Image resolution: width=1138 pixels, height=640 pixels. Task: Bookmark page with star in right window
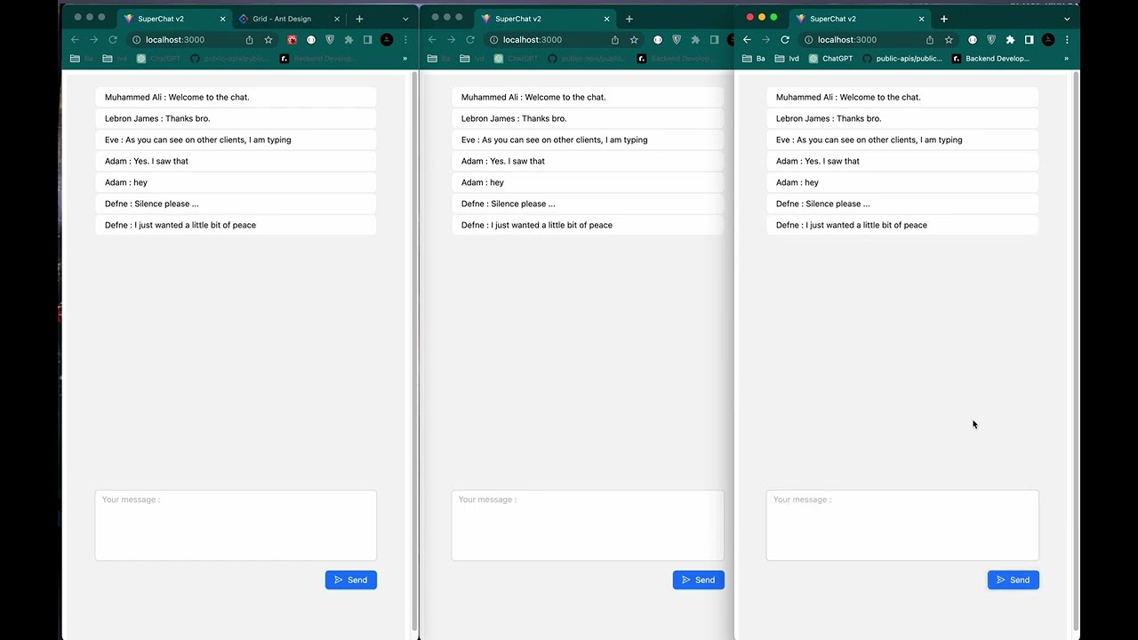[949, 39]
